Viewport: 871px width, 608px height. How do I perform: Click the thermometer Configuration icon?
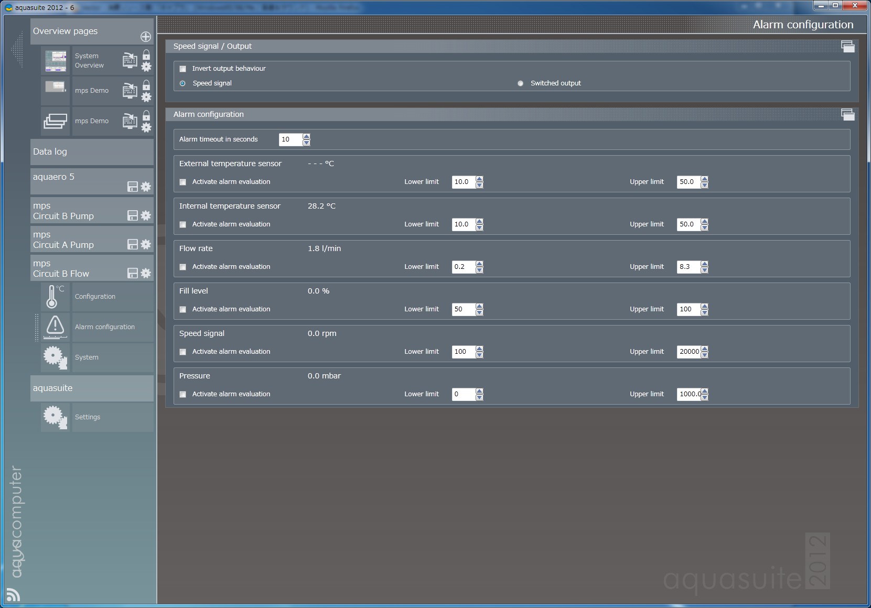[55, 297]
